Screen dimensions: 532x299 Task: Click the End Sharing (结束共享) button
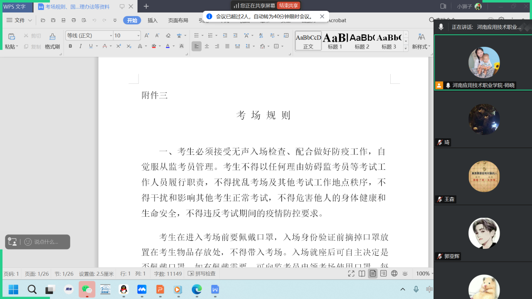[x=288, y=5]
